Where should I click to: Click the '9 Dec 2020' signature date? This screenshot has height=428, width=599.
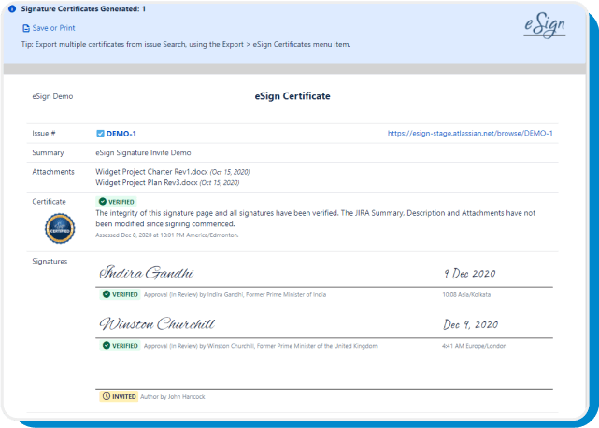469,273
